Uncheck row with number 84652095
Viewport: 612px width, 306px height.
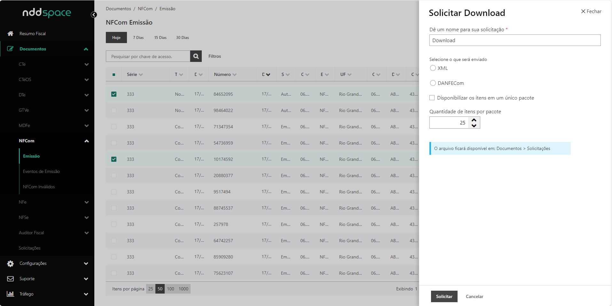pos(114,94)
